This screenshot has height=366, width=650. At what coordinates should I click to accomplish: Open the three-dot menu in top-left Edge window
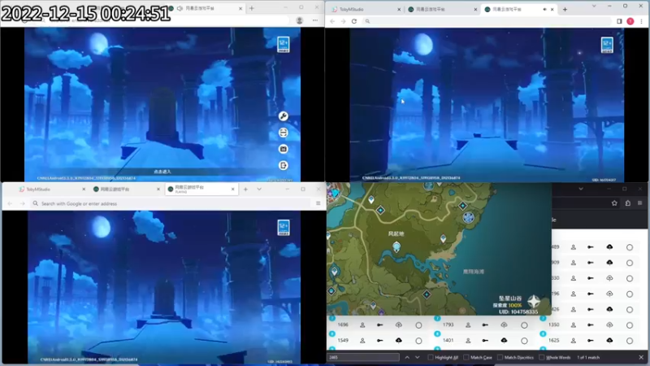(315, 20)
